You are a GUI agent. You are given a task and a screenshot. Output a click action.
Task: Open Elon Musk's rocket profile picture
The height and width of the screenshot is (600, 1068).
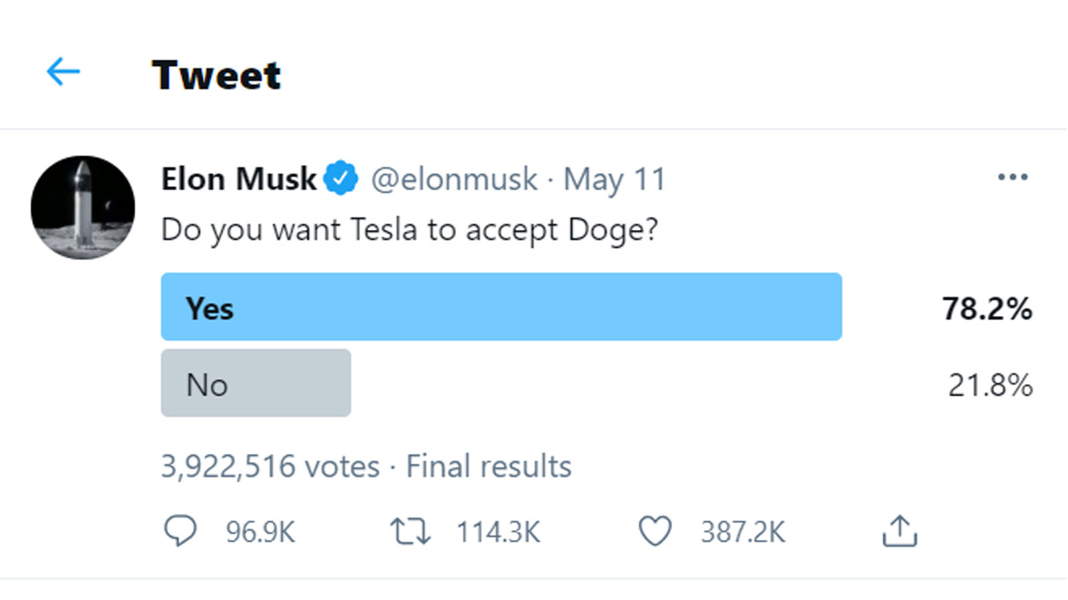[x=83, y=207]
